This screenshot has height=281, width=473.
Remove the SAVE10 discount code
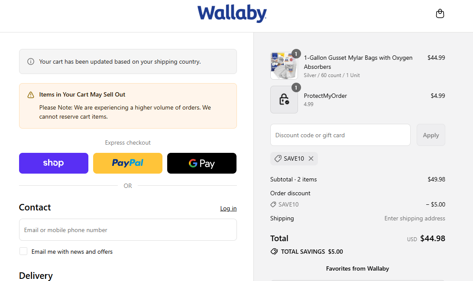pyautogui.click(x=311, y=158)
